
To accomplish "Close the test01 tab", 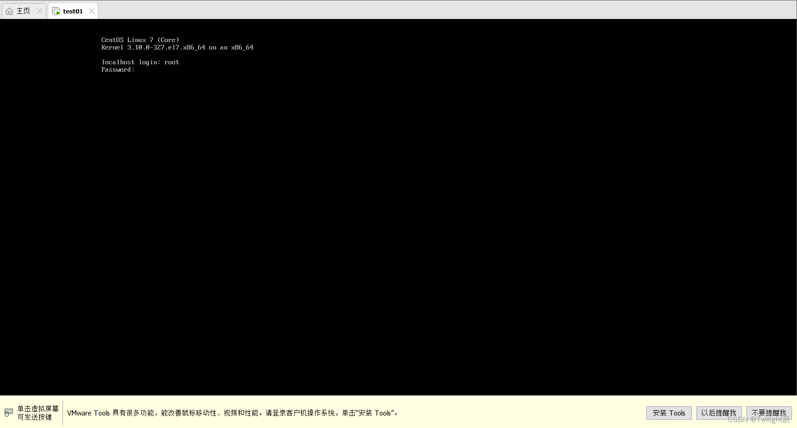I will tap(91, 11).
